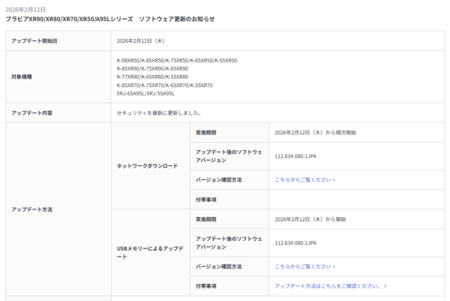Select the K-85XR90/K-75XR90/K-65XR90 model line
Image resolution: width=450 pixels, height=301 pixels.
tap(152, 68)
